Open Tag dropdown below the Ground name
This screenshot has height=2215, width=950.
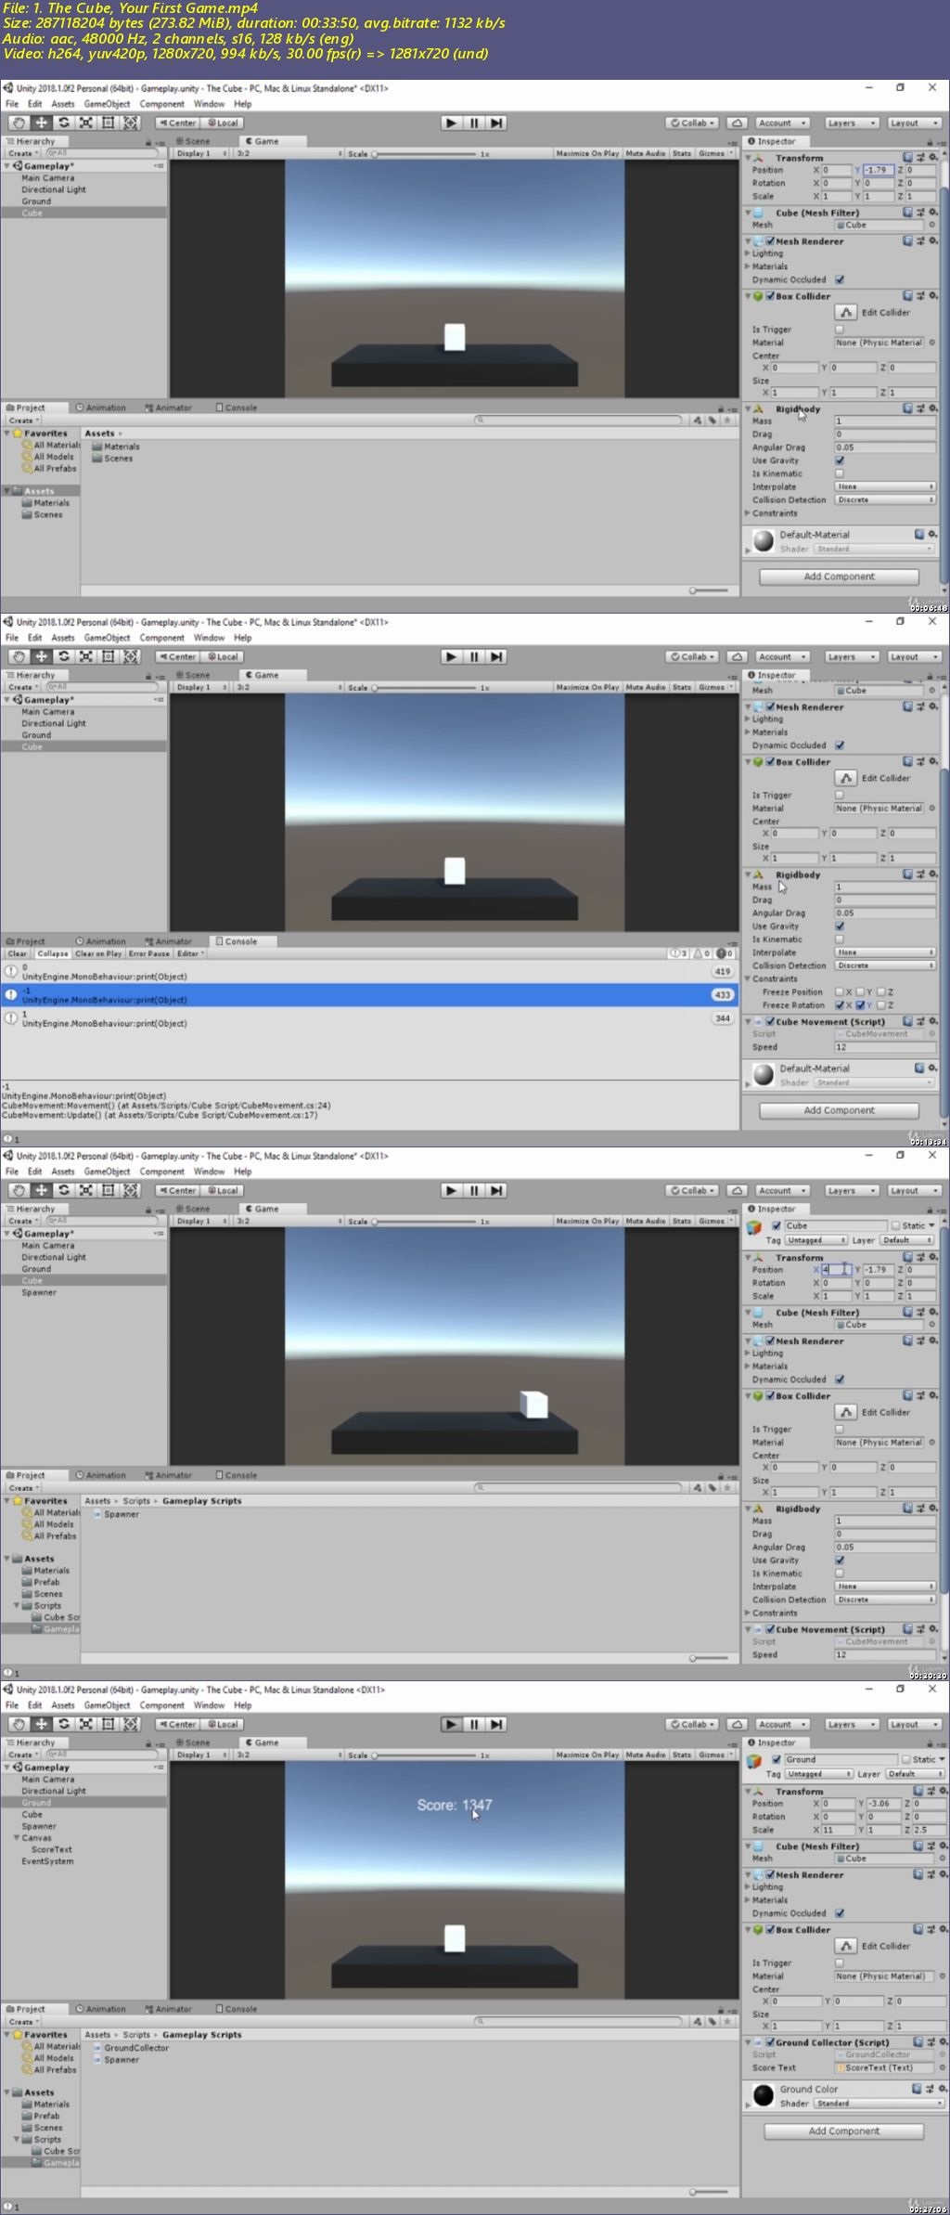click(818, 1773)
